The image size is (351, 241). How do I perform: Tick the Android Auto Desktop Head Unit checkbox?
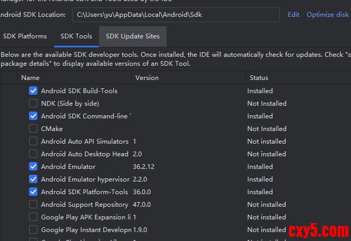(x=33, y=154)
